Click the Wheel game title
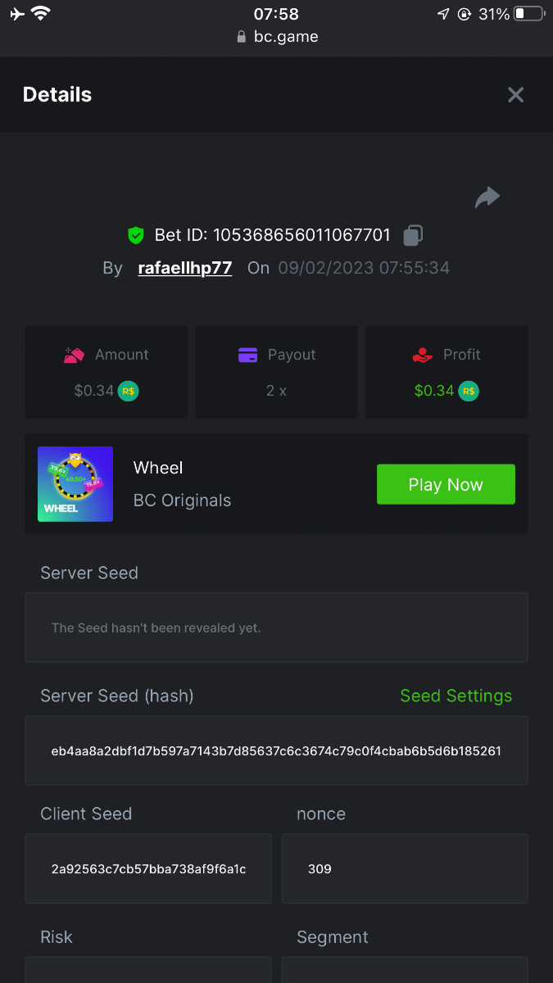Viewport: 553px width, 983px height. tap(158, 468)
